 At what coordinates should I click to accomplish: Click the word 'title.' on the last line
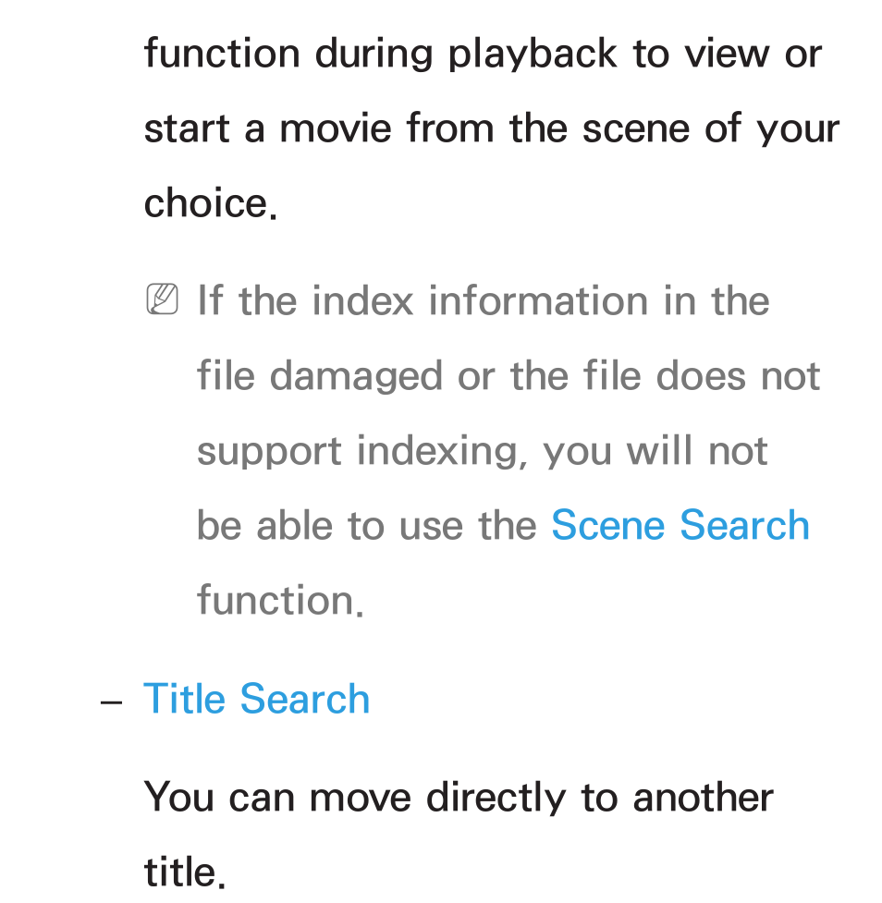[185, 872]
